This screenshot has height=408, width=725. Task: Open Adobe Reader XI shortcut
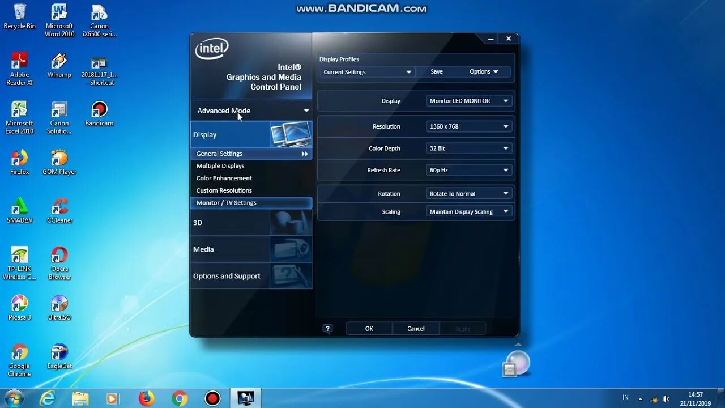pyautogui.click(x=19, y=69)
